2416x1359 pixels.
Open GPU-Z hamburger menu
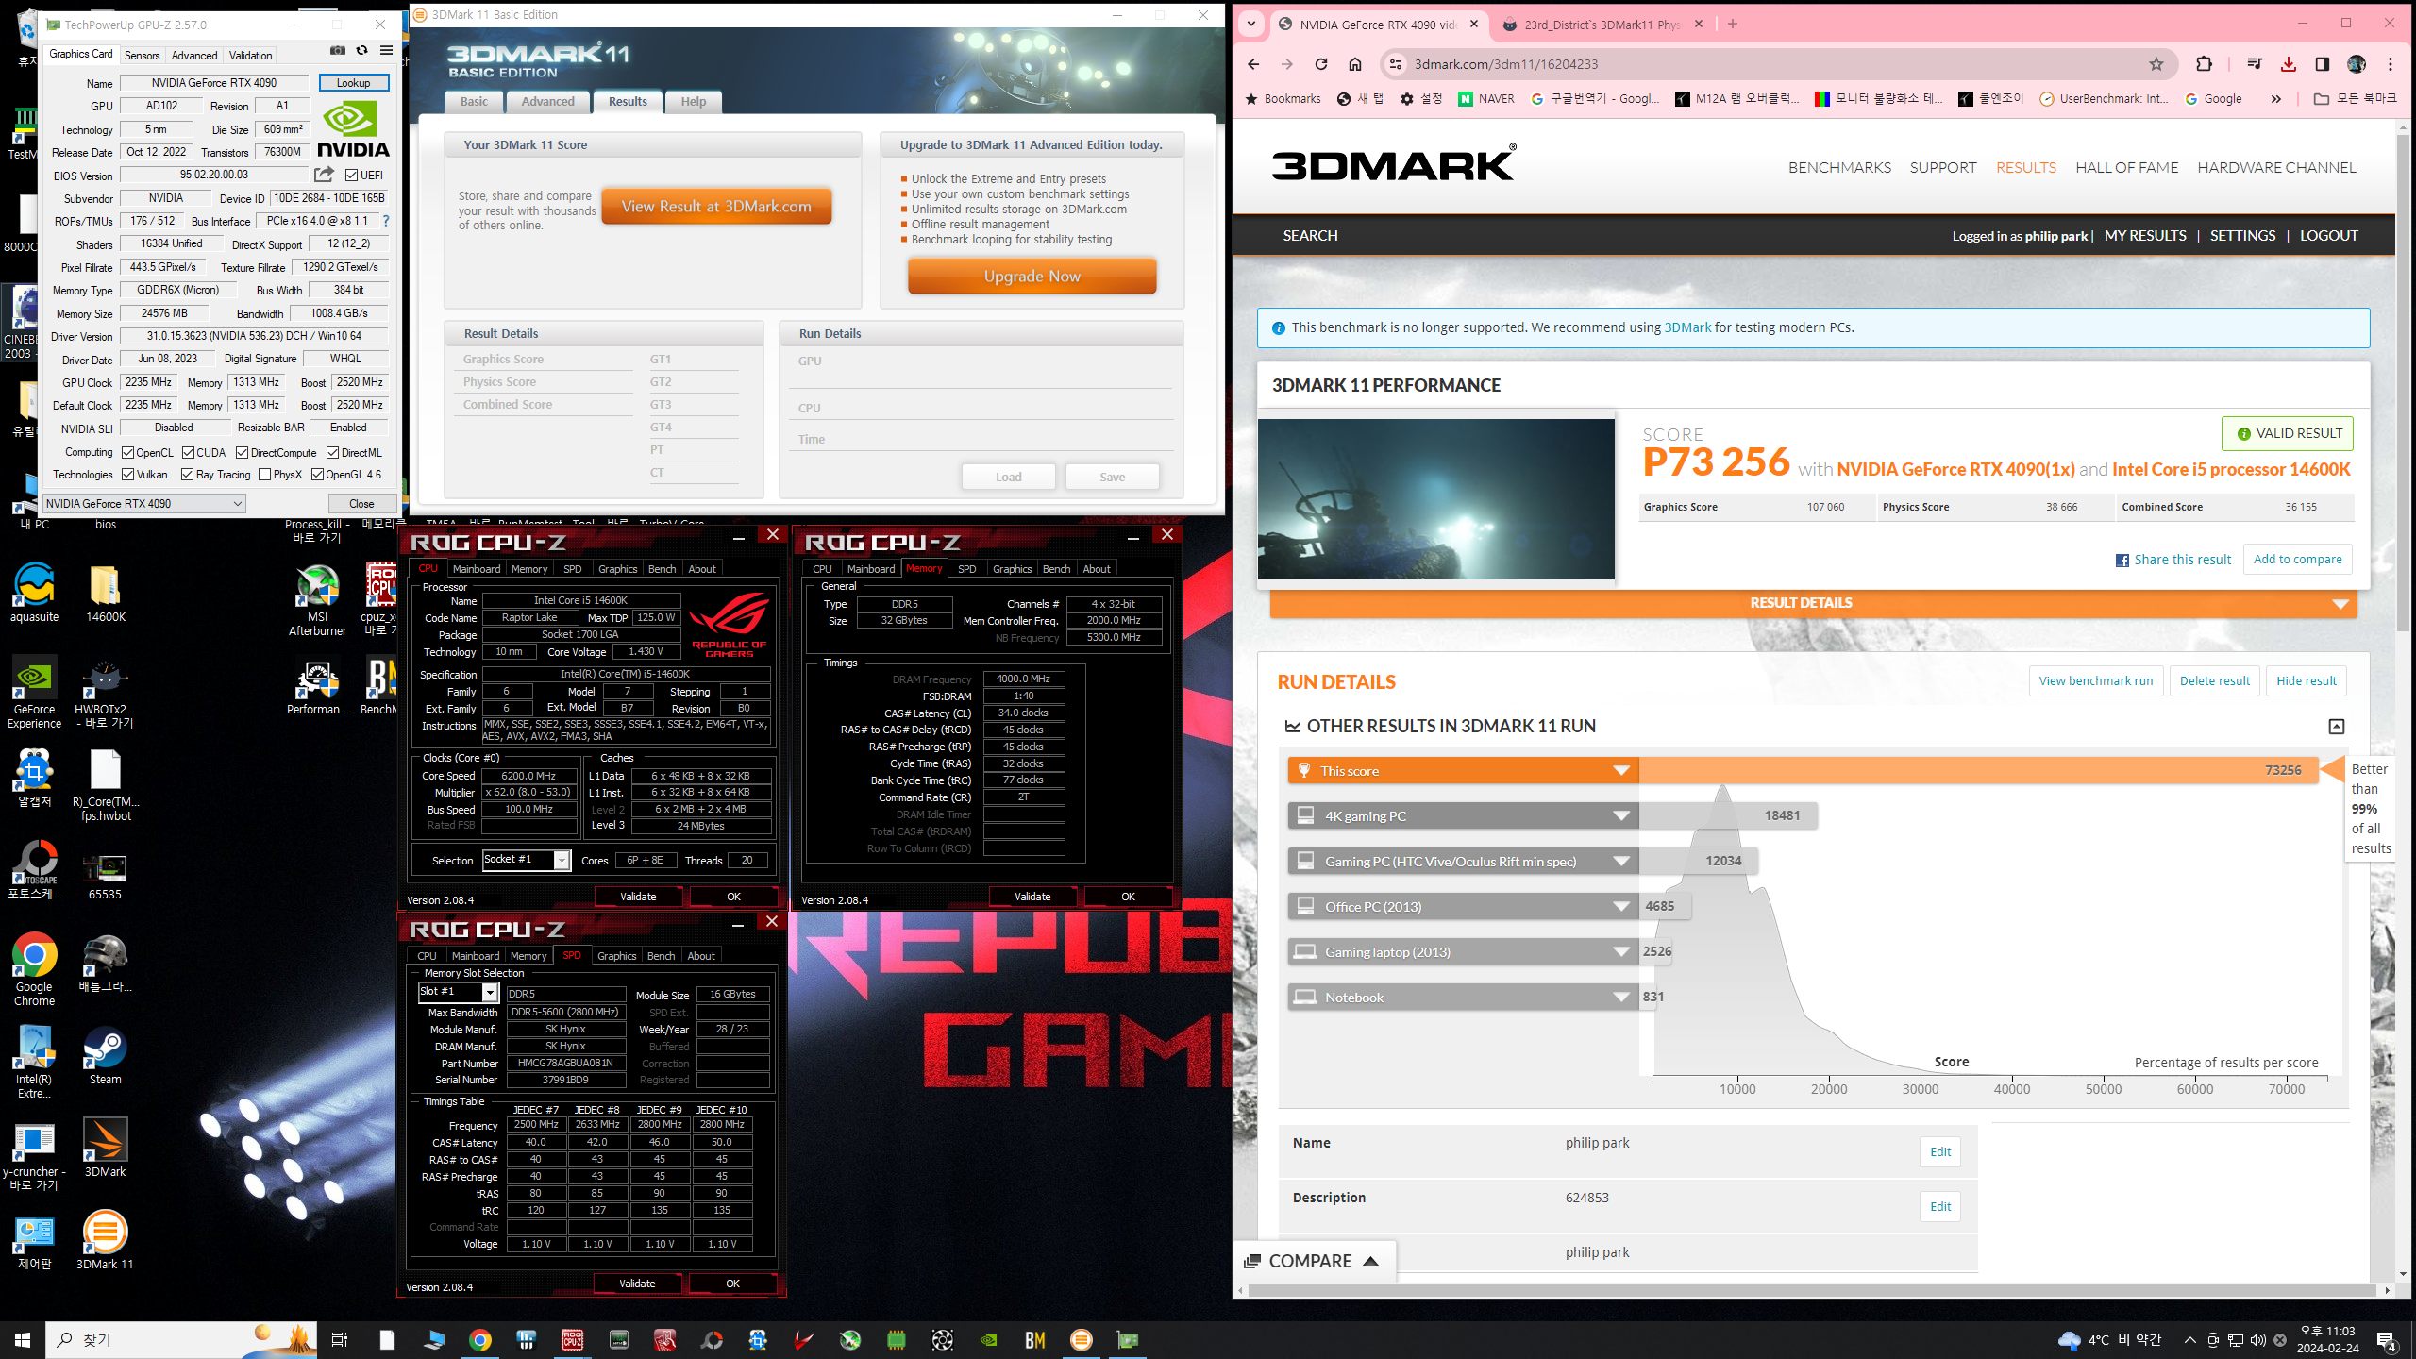coord(386,51)
